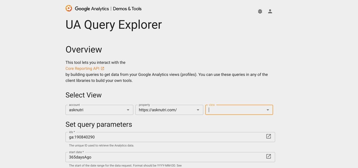This screenshot has width=358, height=168.
Task: Click the Select View section heading
Action: pyautogui.click(x=84, y=95)
